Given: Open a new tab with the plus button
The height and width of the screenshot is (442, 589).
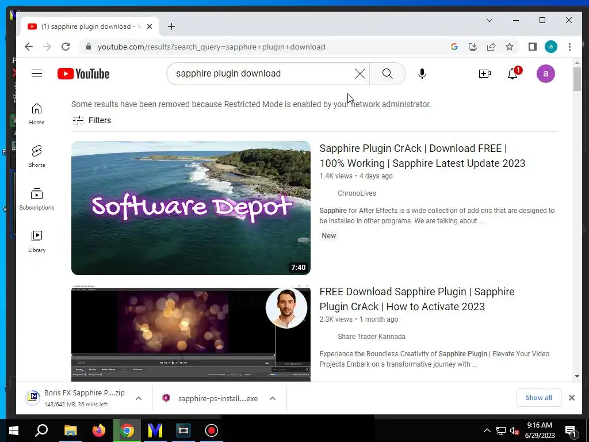Looking at the screenshot, I should 171,26.
